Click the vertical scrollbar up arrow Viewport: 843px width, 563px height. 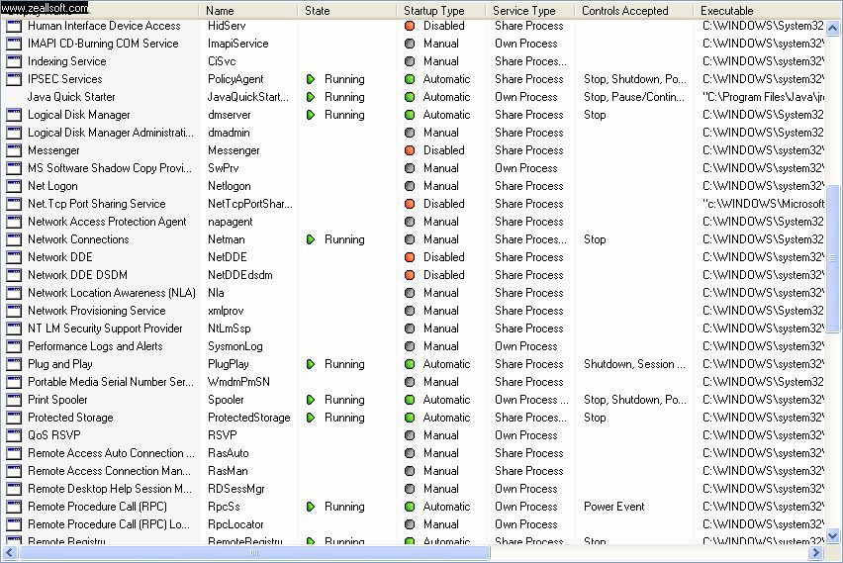[833, 28]
